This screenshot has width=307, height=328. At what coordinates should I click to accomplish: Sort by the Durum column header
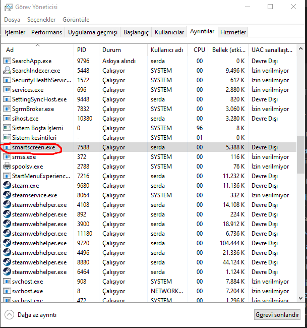123,50
